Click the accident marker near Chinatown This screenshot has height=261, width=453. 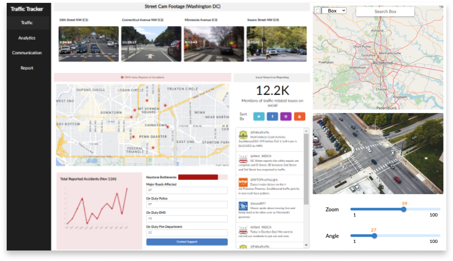[168, 127]
